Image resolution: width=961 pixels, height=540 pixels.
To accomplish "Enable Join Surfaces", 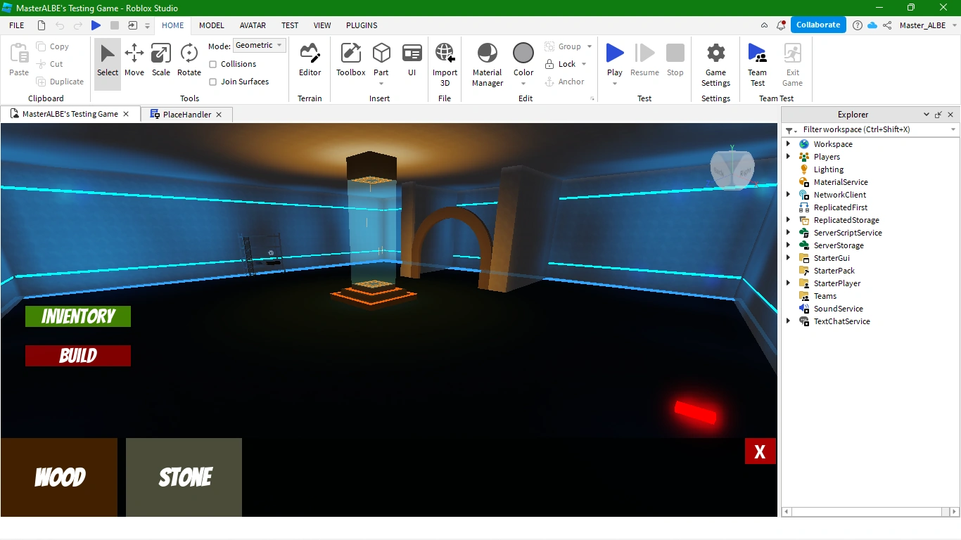I will coord(213,82).
